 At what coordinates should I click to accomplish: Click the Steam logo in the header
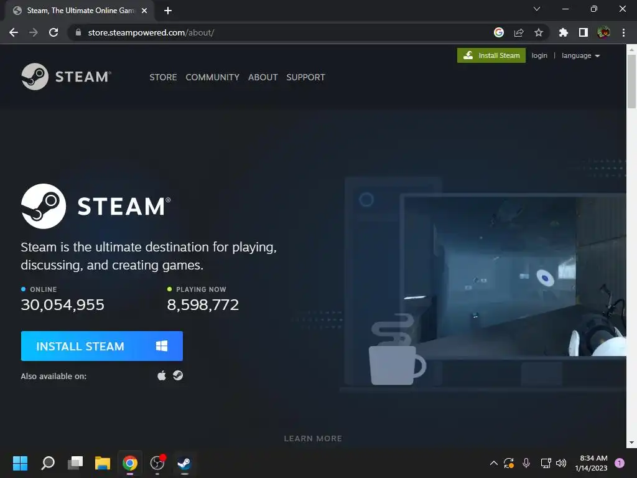[66, 77]
